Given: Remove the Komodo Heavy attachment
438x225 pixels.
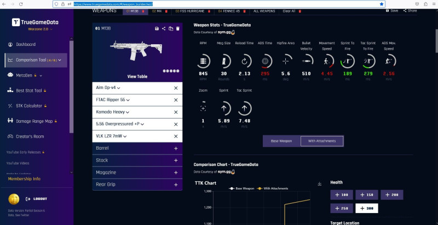Looking at the screenshot, I should [176, 112].
